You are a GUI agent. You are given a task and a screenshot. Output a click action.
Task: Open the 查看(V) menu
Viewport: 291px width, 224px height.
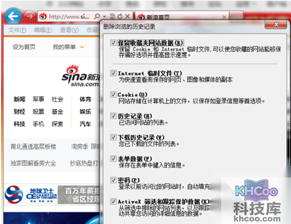(69, 30)
